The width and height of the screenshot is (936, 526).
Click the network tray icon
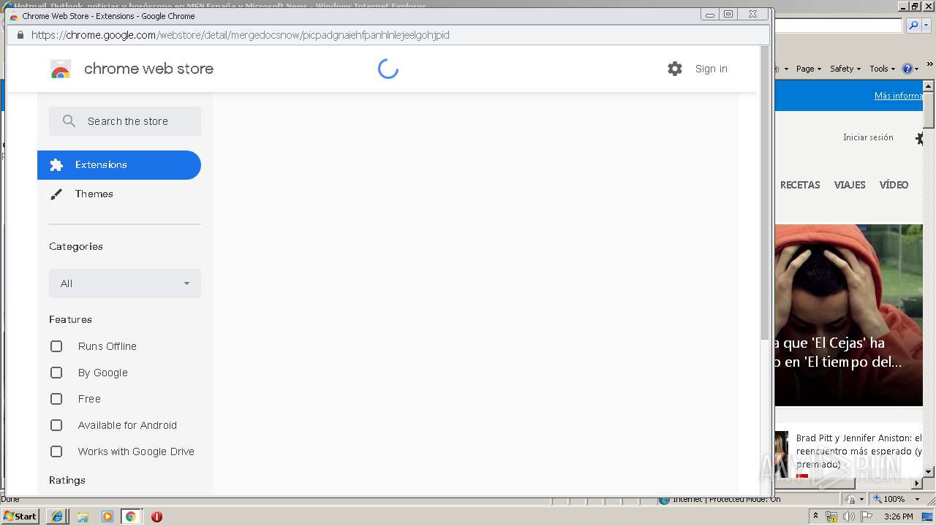coord(831,517)
